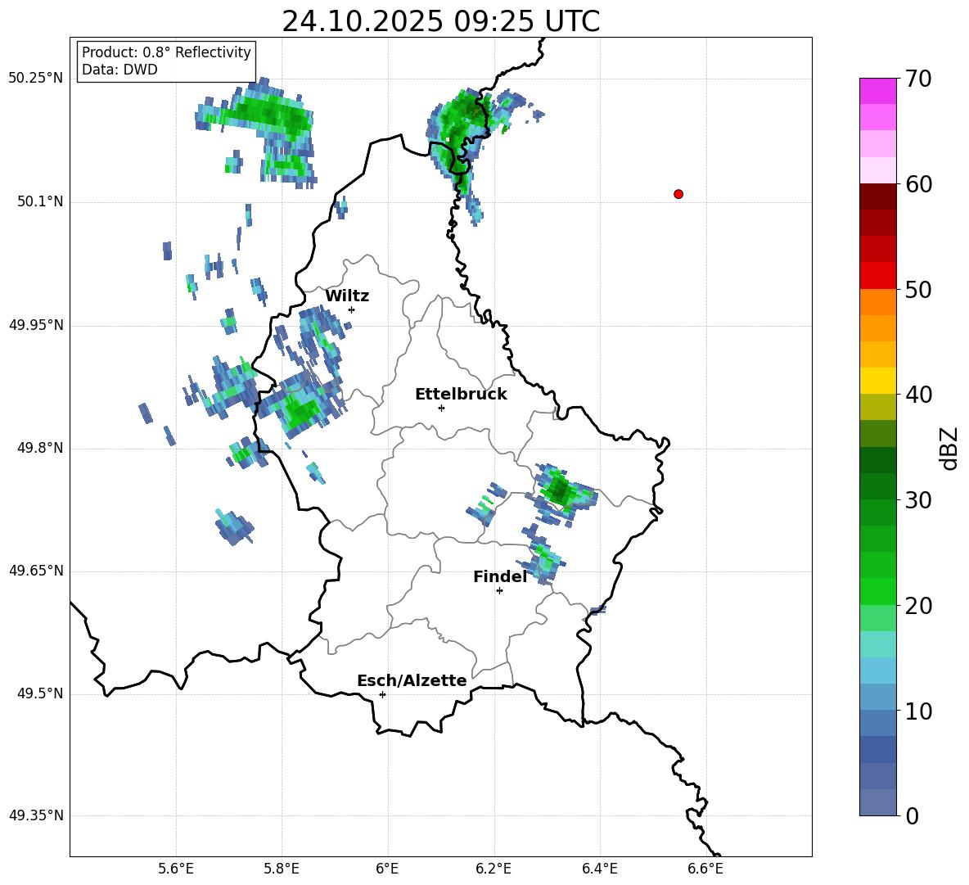Click the 10 colorbar tick label
Image resolution: width=969 pixels, height=885 pixels.
(917, 711)
